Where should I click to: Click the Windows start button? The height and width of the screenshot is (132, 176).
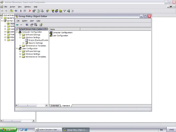pyautogui.click(x=8, y=130)
